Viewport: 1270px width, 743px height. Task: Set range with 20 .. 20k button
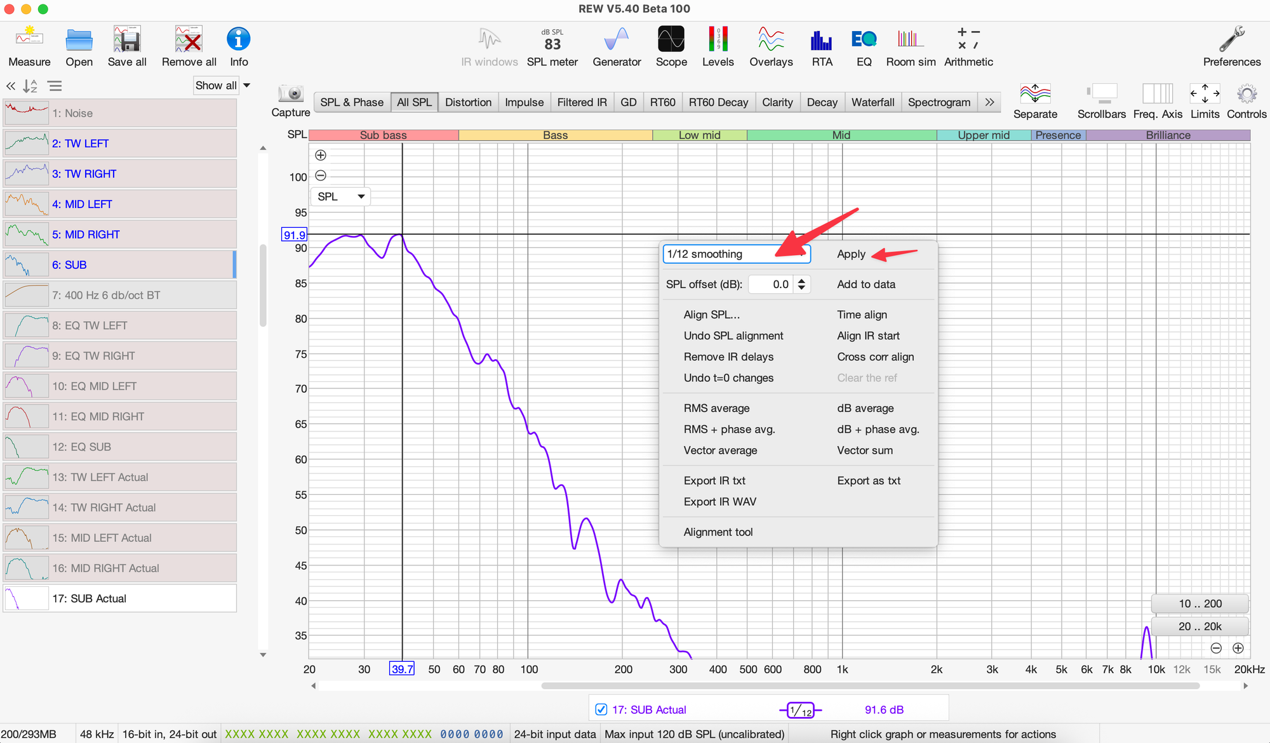point(1200,626)
